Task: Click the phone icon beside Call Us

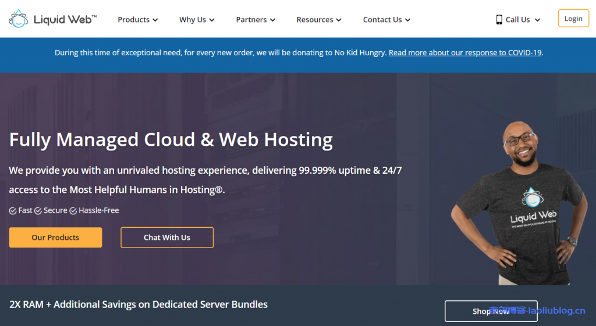Action: tap(499, 20)
